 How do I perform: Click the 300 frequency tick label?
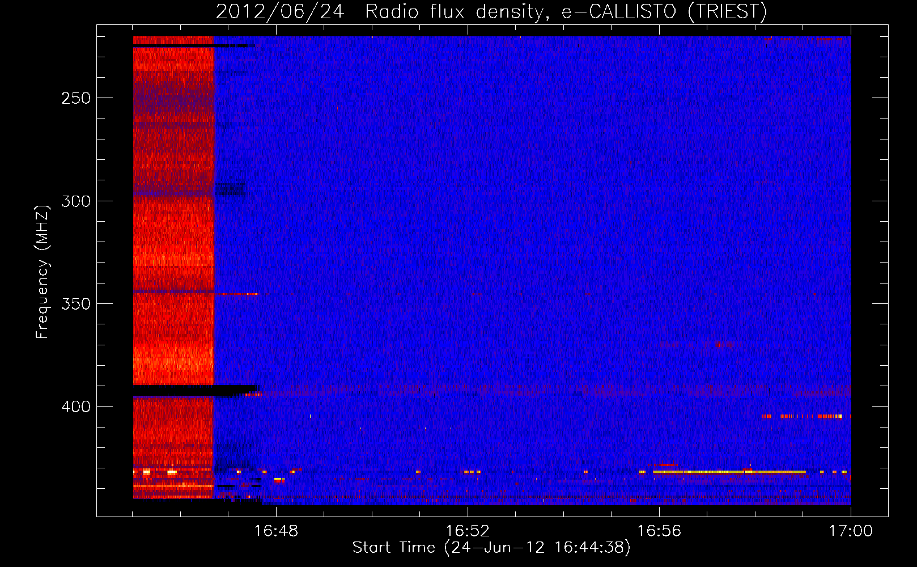tap(76, 201)
